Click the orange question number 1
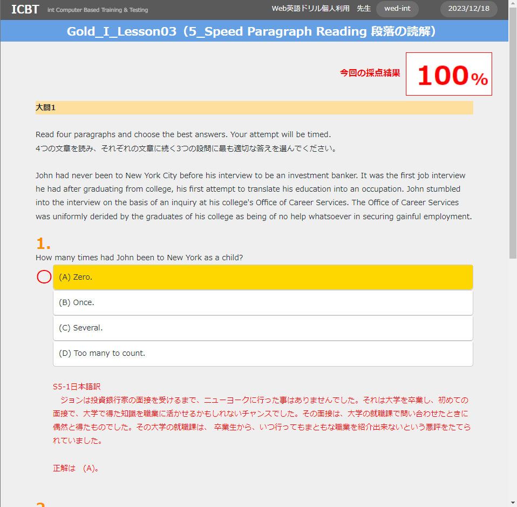Viewport: 517px width, 507px height. point(43,244)
